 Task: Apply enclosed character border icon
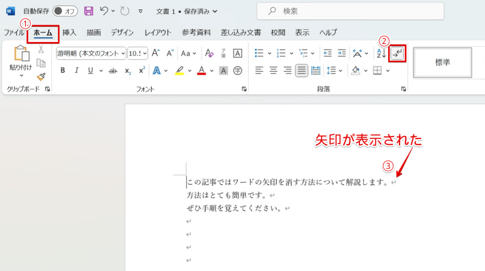tap(238, 53)
